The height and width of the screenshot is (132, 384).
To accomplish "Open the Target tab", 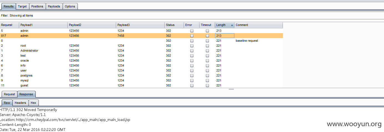I will click(22, 6).
